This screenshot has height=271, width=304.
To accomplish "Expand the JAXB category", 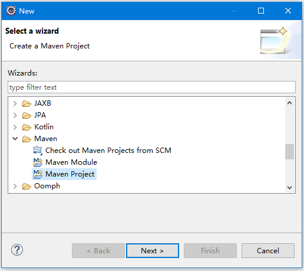I will [15, 103].
